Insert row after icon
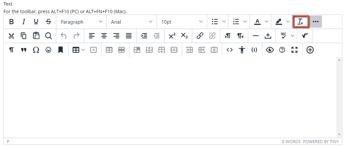The image size is (344, 146). (x=162, y=50)
